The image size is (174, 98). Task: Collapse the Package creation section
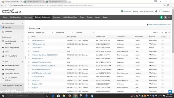(x=23, y=23)
